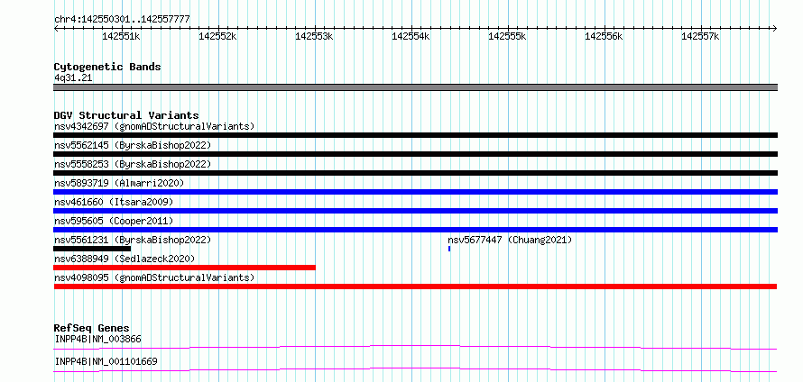Click the blue bar under nsv461660
Image resolution: width=803 pixels, height=382 pixels.
click(x=415, y=211)
